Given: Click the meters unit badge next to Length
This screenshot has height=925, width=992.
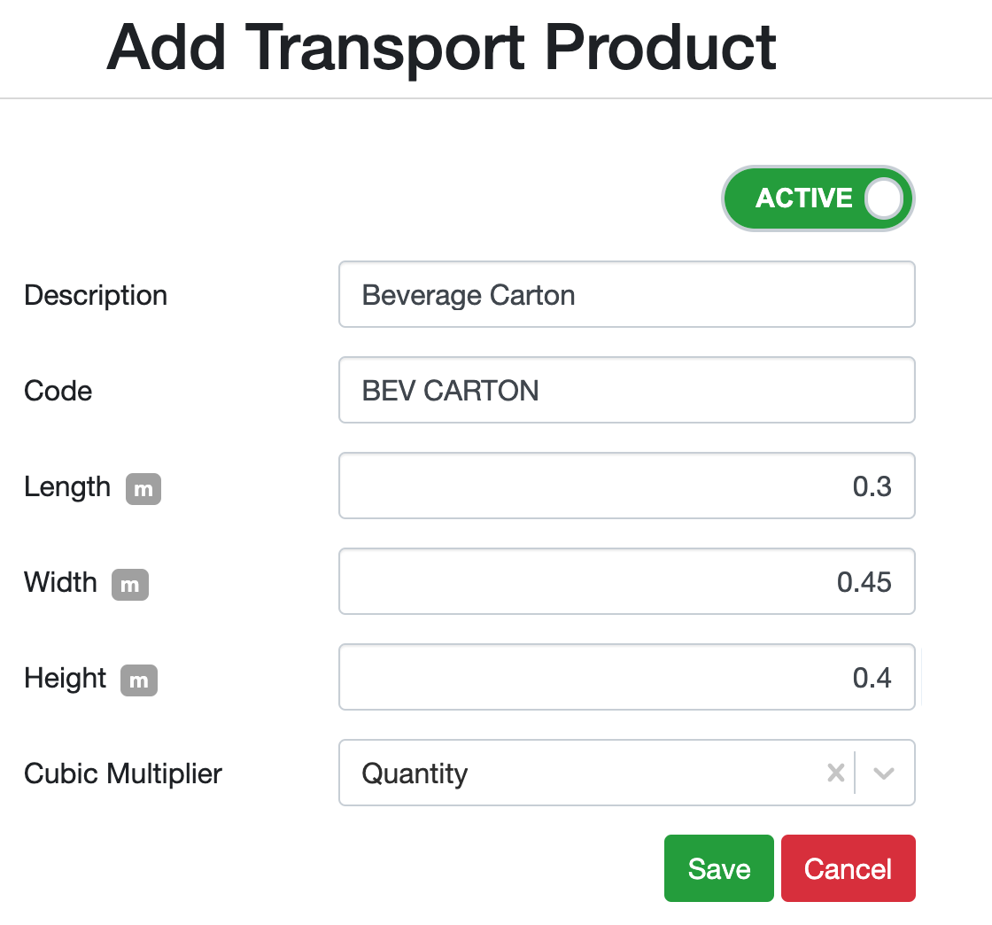Looking at the screenshot, I should (143, 488).
